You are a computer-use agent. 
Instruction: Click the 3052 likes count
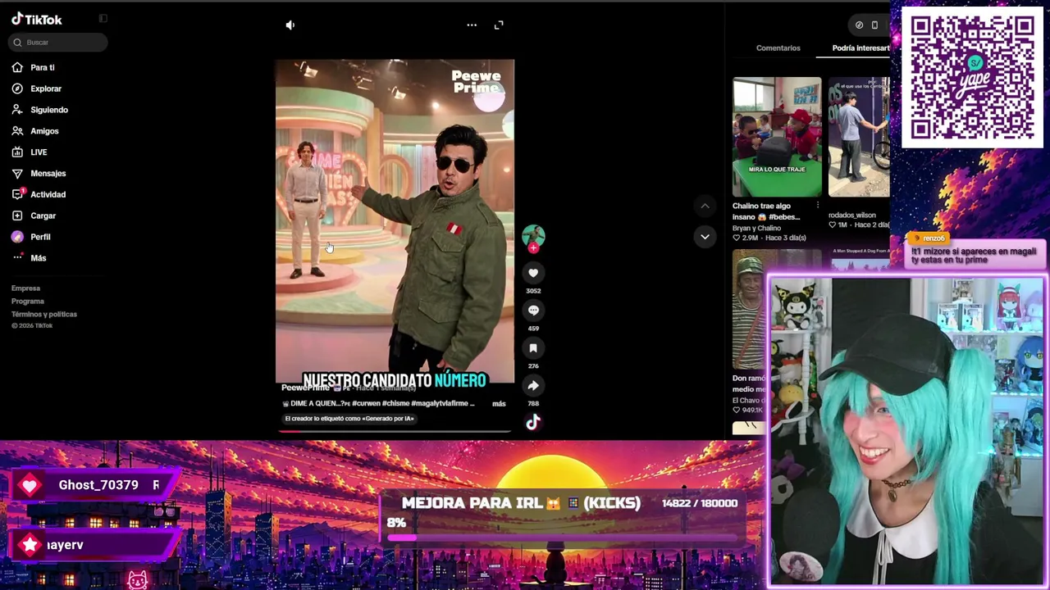click(533, 291)
